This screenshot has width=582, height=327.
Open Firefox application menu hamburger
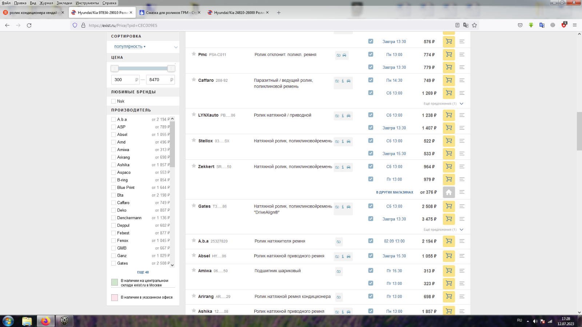[x=575, y=25]
